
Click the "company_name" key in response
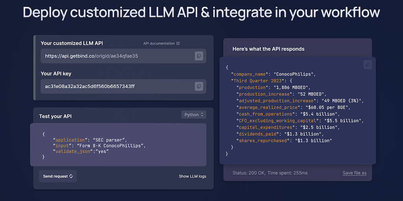(x=250, y=74)
